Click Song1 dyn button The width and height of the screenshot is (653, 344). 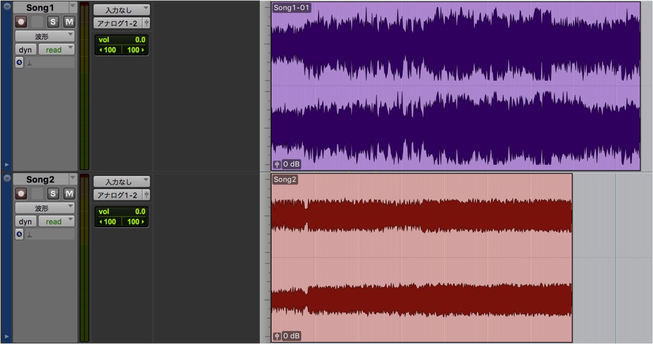click(x=25, y=50)
